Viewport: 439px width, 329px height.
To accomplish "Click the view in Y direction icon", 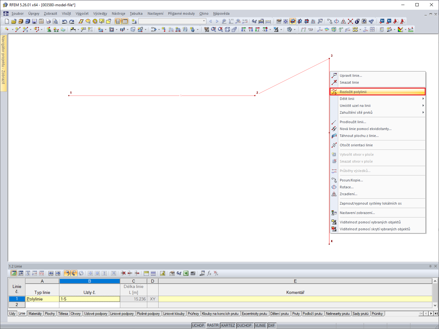I will coord(251,29).
